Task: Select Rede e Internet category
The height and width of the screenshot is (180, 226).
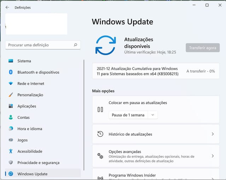Action: click(43, 83)
